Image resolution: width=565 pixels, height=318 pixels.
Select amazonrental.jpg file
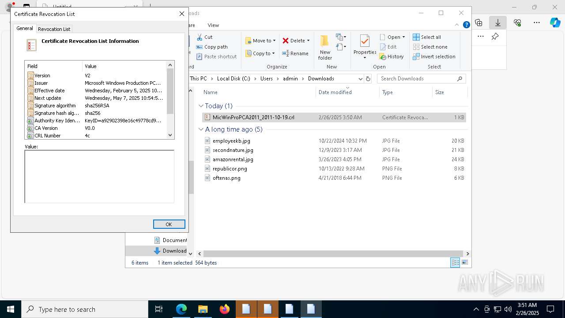pyautogui.click(x=334, y=159)
